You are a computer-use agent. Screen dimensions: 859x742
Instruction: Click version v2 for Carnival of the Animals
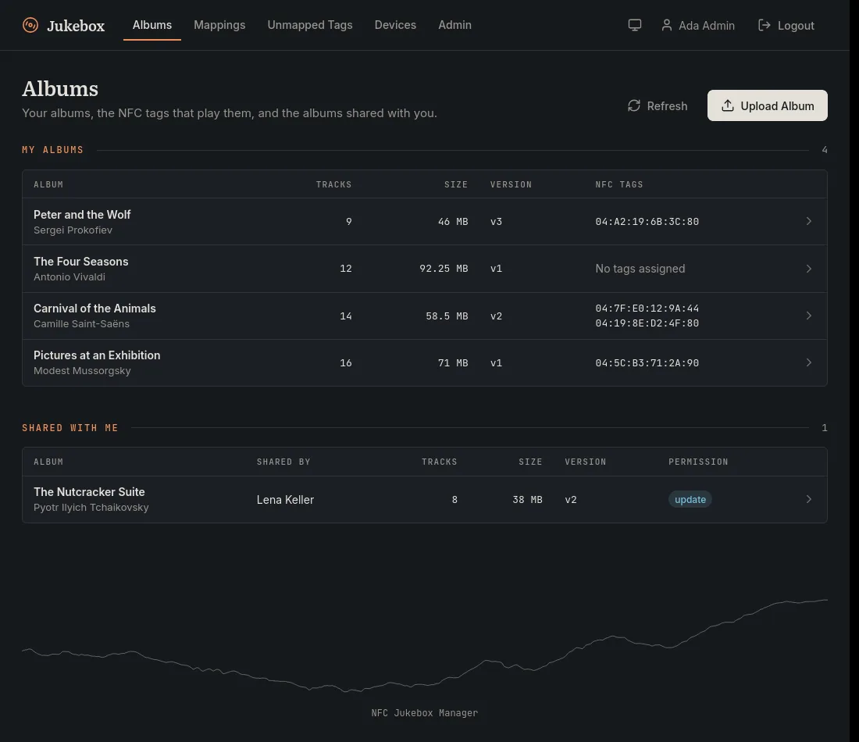(x=497, y=316)
